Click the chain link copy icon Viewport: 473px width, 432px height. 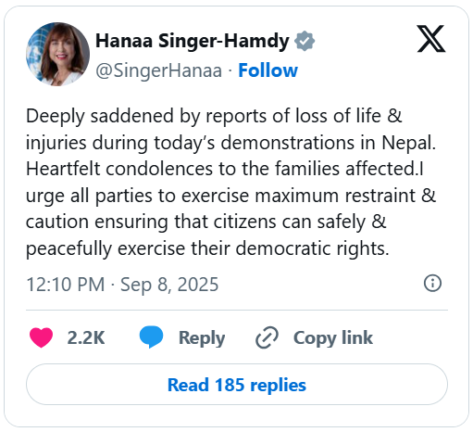[x=267, y=337]
